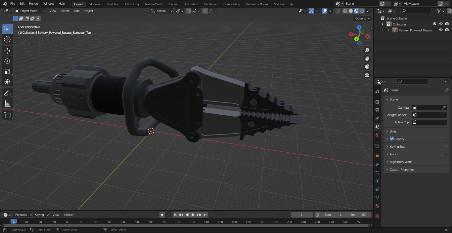
Task: Activate the Cursor tool
Action: click(7, 39)
